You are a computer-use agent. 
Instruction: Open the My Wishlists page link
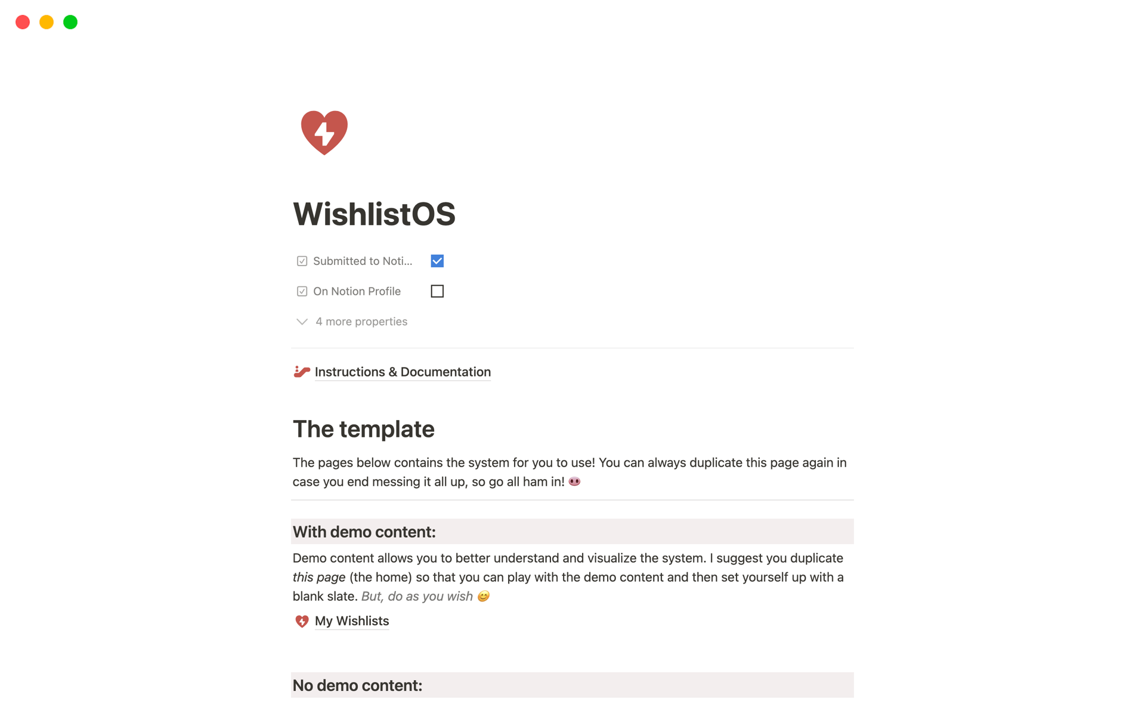(x=351, y=621)
